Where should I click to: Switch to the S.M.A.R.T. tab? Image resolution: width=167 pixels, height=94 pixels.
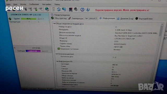tap(91, 19)
